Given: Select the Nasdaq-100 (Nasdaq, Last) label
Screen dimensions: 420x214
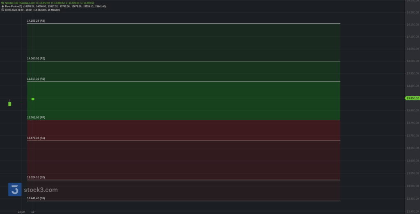Looking at the screenshot, I should 20,3.
